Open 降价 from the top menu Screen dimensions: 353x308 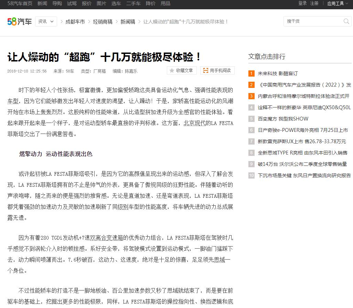(151, 3)
